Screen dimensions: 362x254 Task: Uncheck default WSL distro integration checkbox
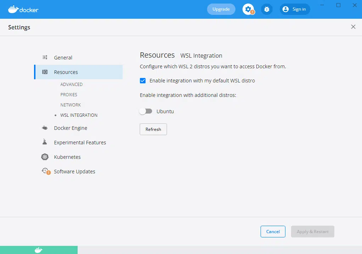[x=143, y=81]
